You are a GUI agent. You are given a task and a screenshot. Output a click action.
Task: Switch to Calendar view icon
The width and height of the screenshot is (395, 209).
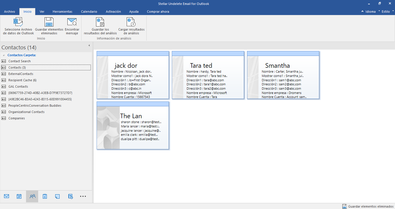point(19,196)
